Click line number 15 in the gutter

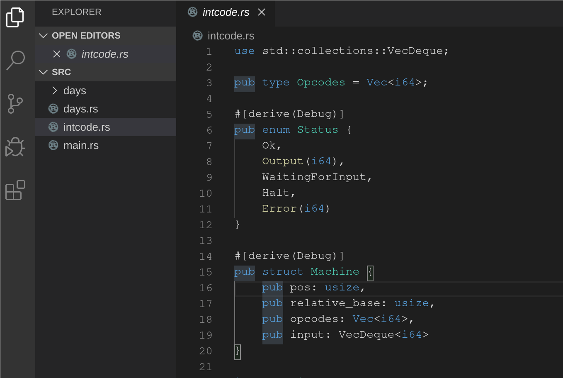[x=205, y=272]
